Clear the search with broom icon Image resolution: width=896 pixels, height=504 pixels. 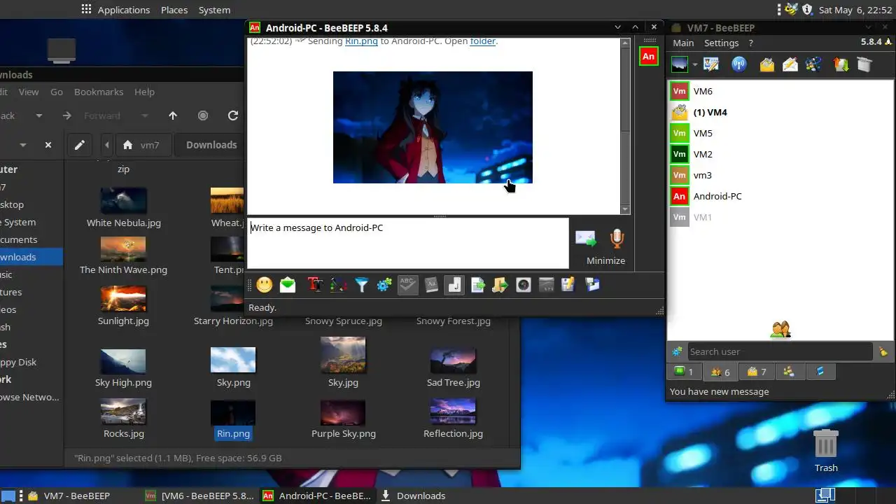[x=883, y=351]
